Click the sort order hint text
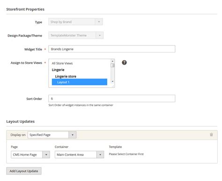 tap(81, 105)
